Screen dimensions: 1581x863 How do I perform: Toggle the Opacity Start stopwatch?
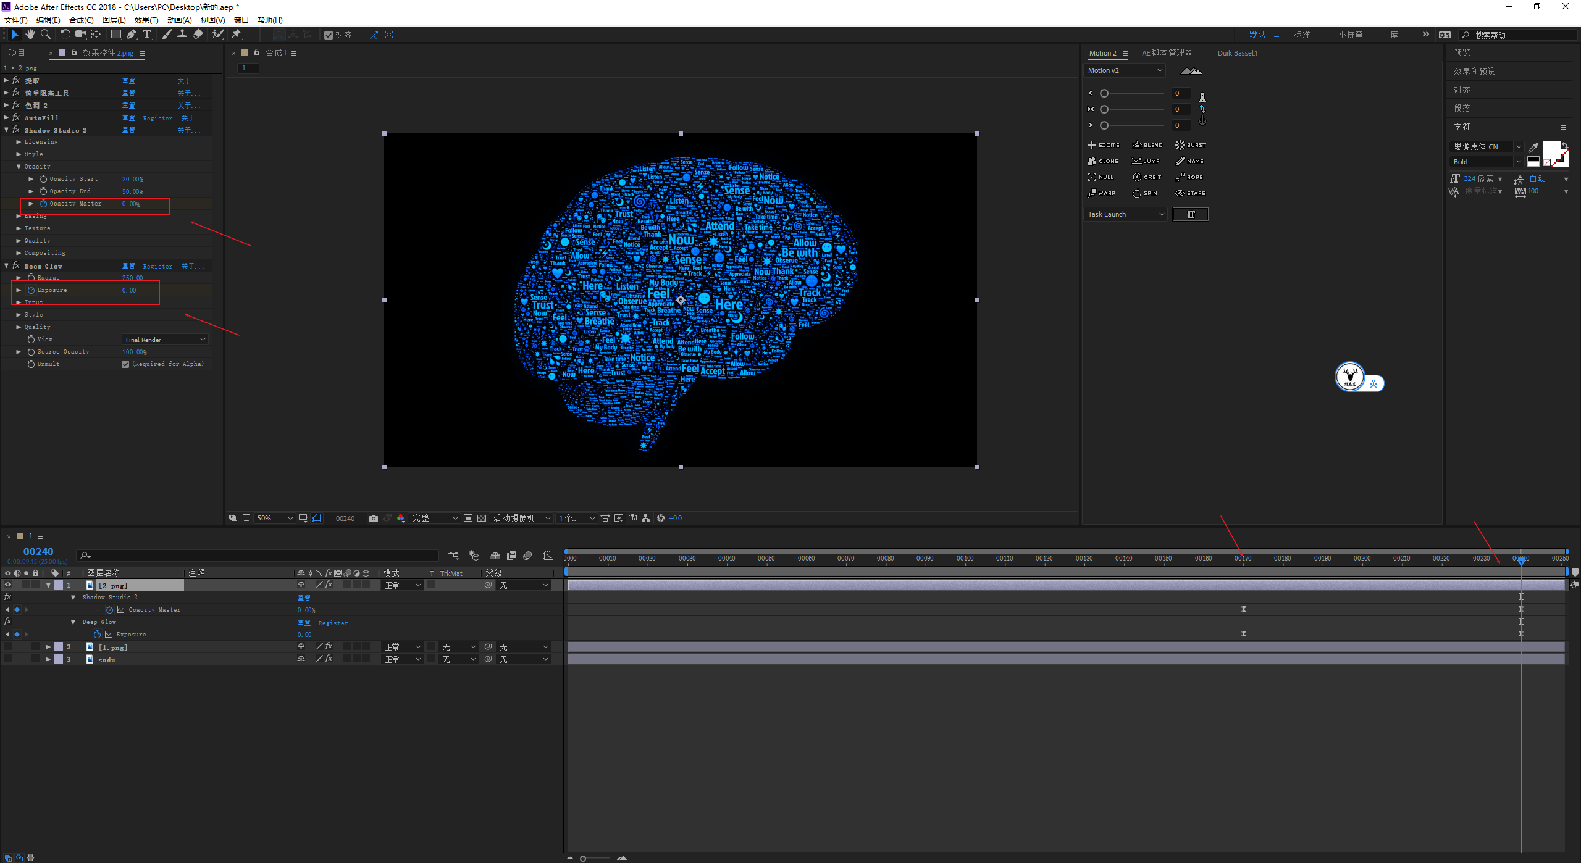tap(43, 179)
